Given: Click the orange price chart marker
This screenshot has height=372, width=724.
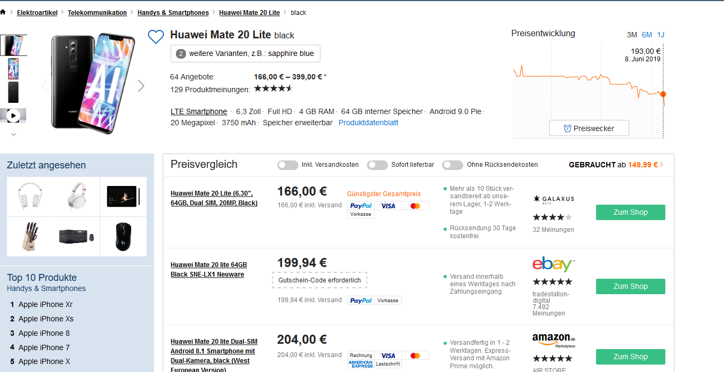Looking at the screenshot, I should point(663,94).
